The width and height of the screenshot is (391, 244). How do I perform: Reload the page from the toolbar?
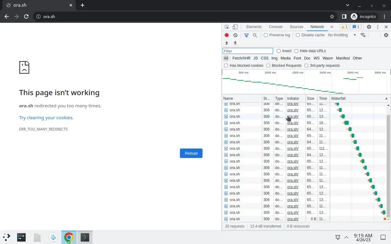pos(26,16)
